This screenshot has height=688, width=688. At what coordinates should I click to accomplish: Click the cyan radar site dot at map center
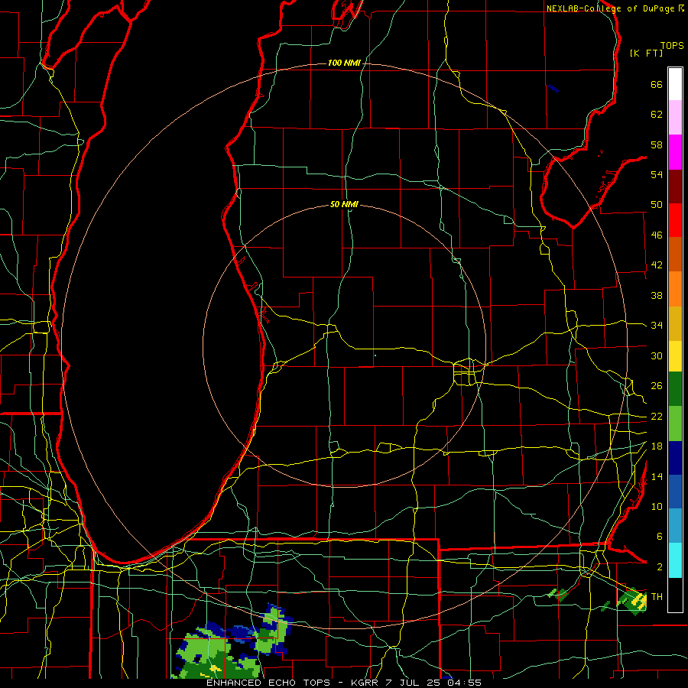[375, 355]
